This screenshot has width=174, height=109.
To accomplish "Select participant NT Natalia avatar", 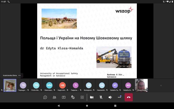I will pyautogui.click(x=115, y=85).
